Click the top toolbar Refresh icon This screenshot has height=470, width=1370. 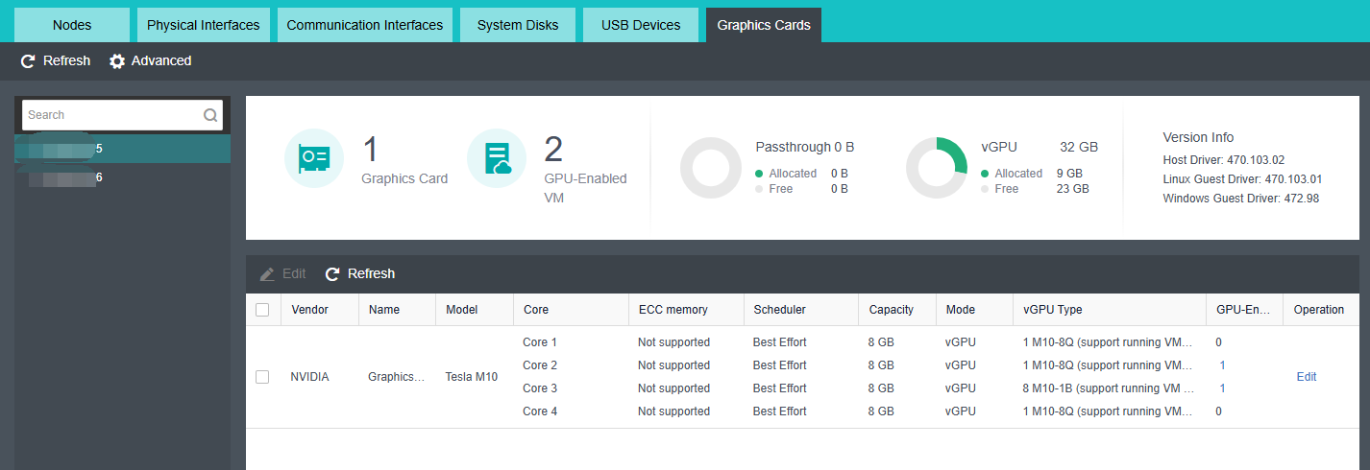tap(28, 61)
